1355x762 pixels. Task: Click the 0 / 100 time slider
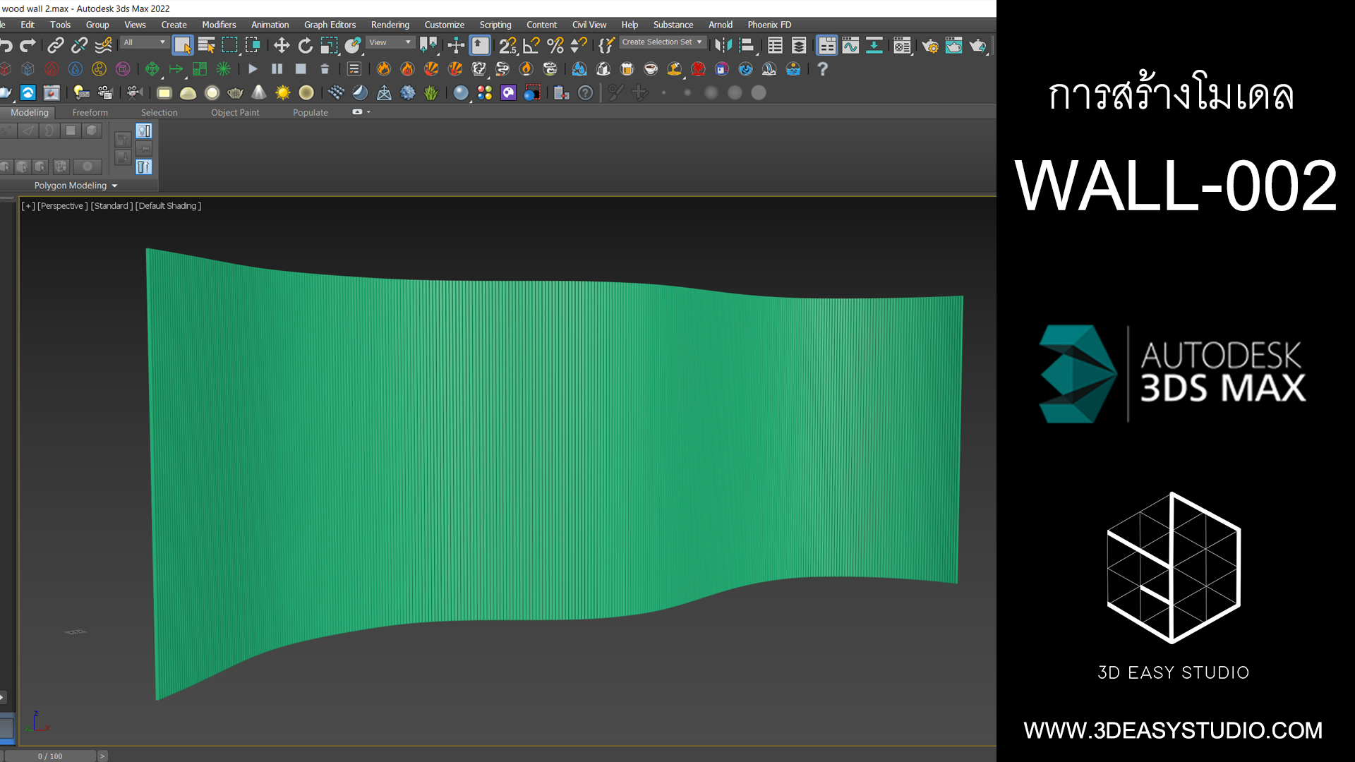click(x=50, y=756)
